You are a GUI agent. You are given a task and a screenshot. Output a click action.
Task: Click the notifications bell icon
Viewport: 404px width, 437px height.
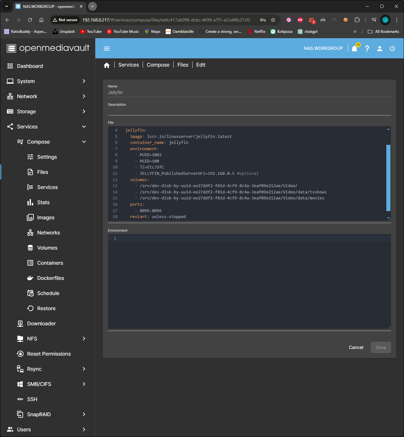click(354, 49)
